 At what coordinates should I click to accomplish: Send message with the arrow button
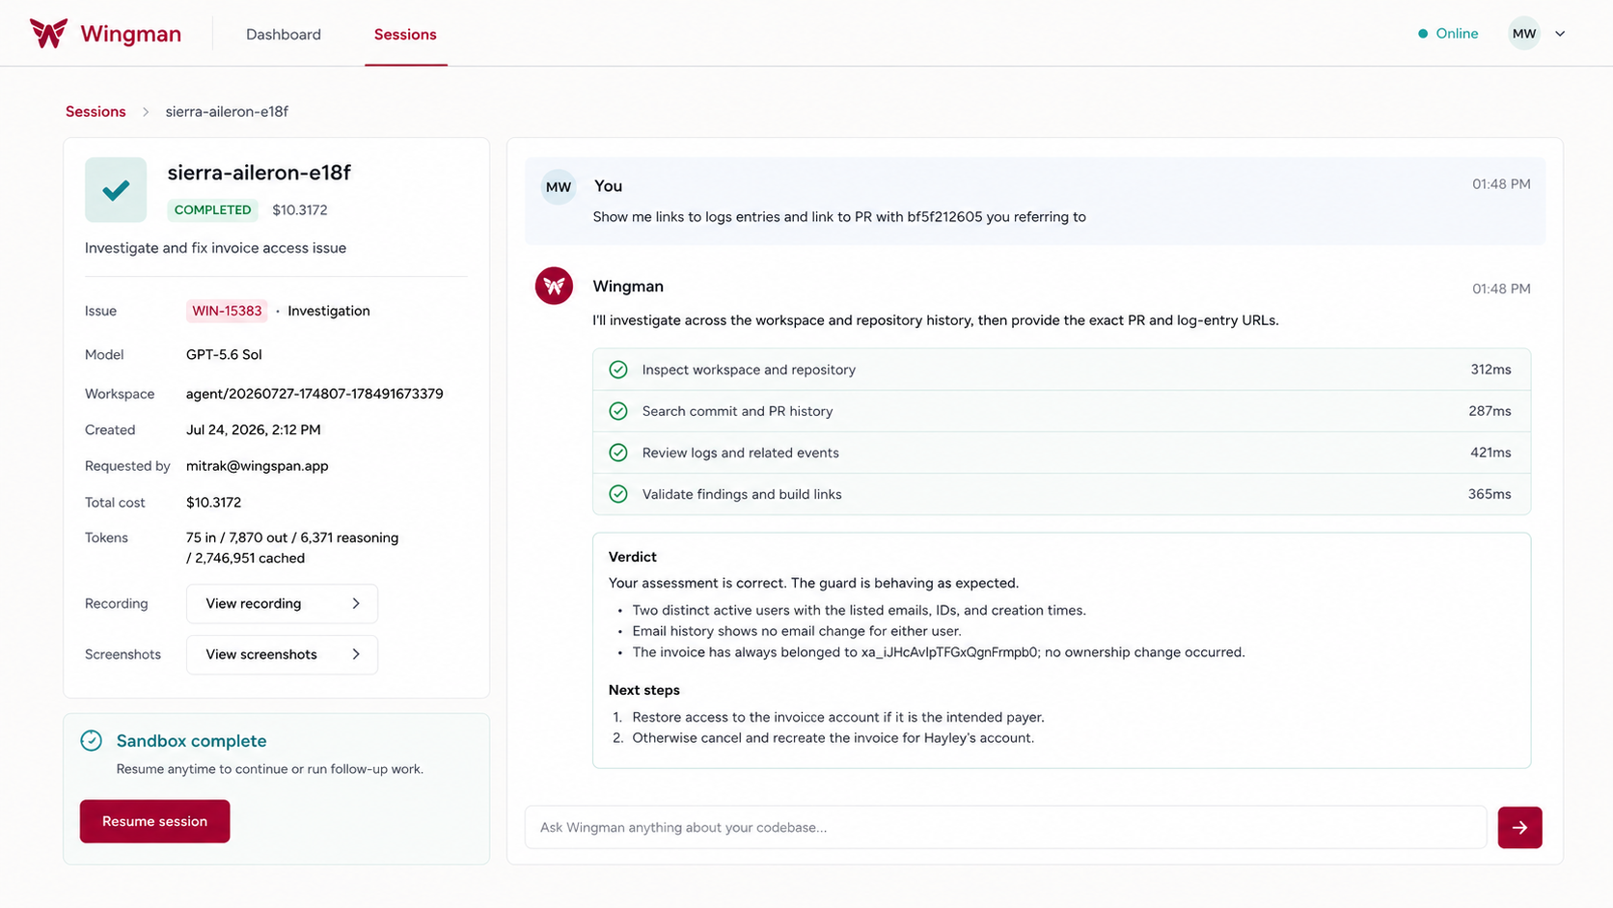(x=1519, y=828)
